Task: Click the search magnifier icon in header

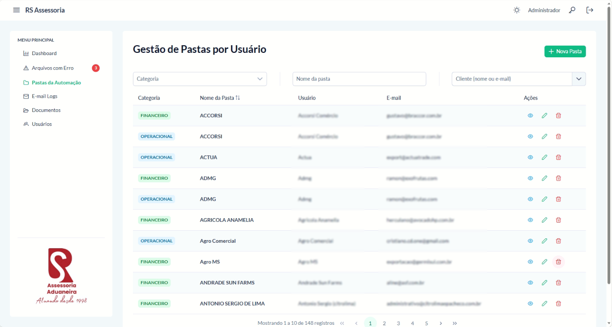Action: pos(572,10)
